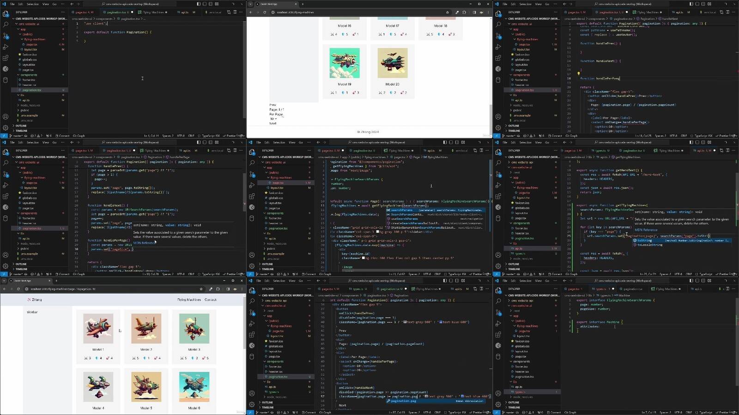Reload the browser tab showing Model 19
This screenshot has width=739, height=415.
tap(265, 12)
